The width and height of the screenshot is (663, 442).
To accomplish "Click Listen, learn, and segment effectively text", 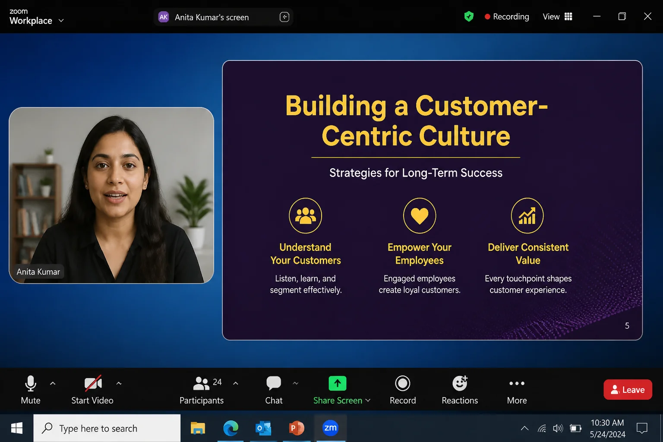I will (306, 284).
